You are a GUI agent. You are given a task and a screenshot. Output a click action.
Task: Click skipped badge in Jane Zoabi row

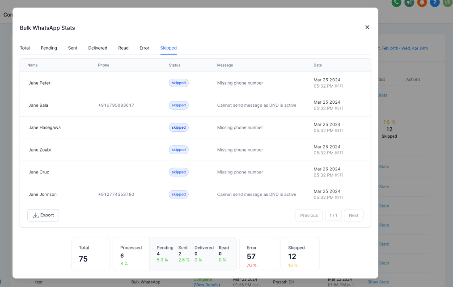pos(178,150)
